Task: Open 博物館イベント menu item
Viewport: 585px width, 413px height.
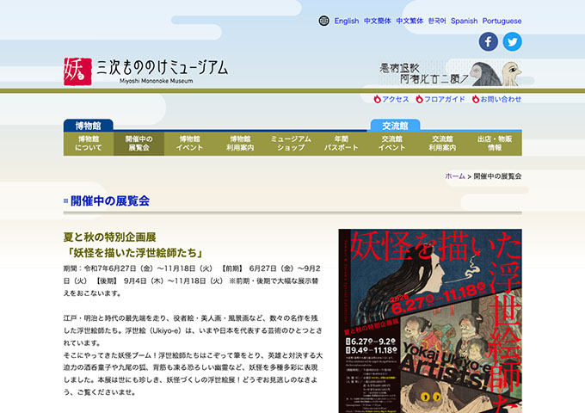Action: [x=189, y=144]
